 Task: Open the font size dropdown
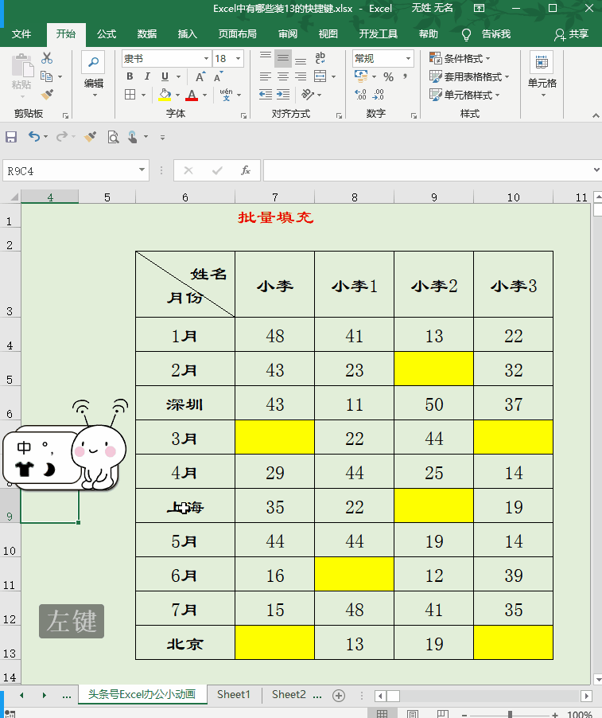coord(239,59)
